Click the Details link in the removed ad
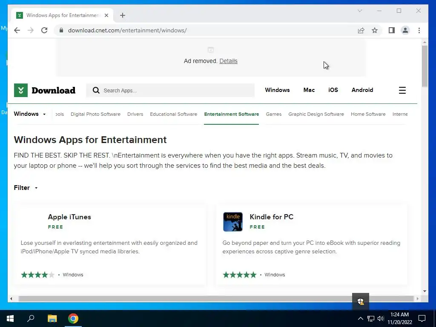The width and height of the screenshot is (436, 327). [228, 61]
